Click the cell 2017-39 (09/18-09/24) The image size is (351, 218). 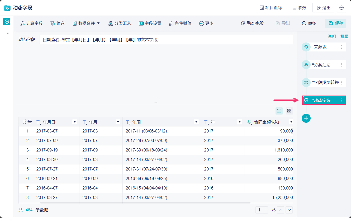point(146,150)
